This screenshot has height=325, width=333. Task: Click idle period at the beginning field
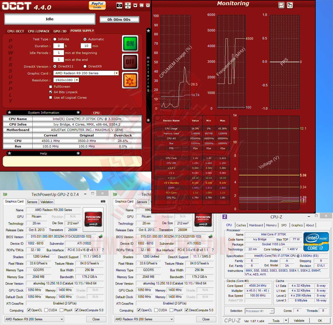(59, 53)
